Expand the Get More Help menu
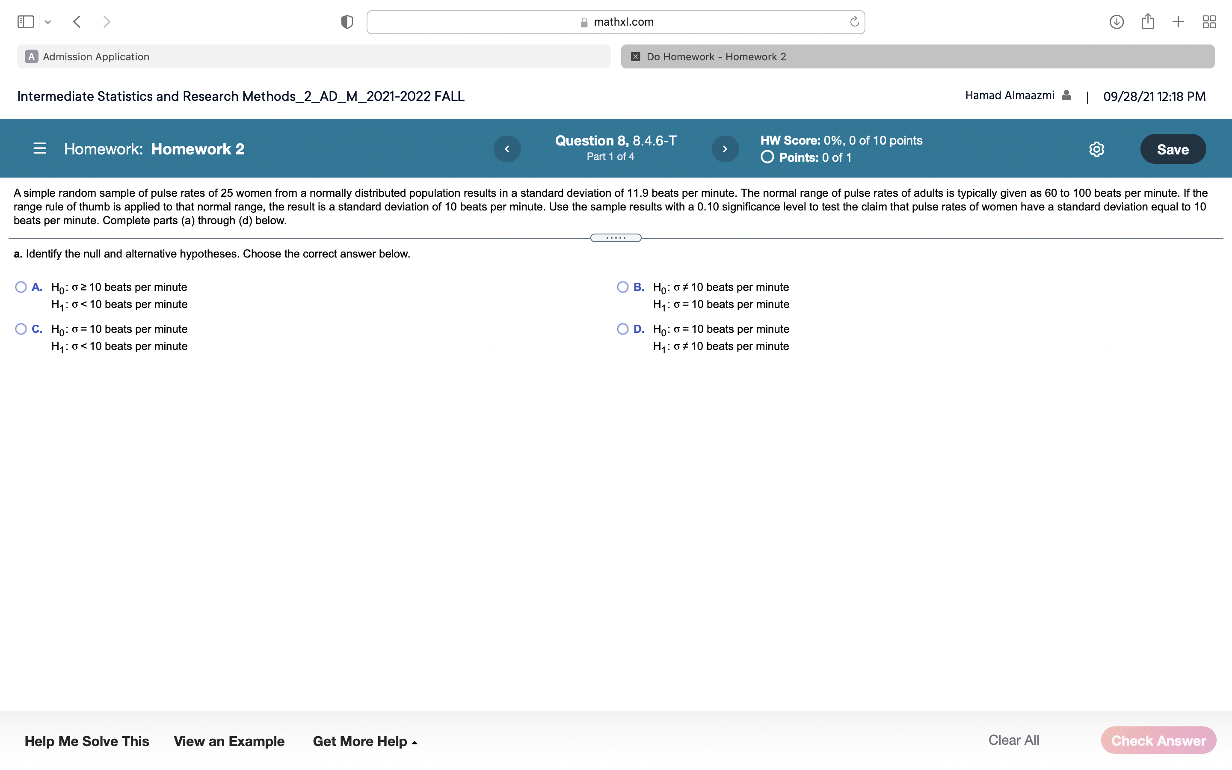The height and width of the screenshot is (770, 1232). coord(364,741)
